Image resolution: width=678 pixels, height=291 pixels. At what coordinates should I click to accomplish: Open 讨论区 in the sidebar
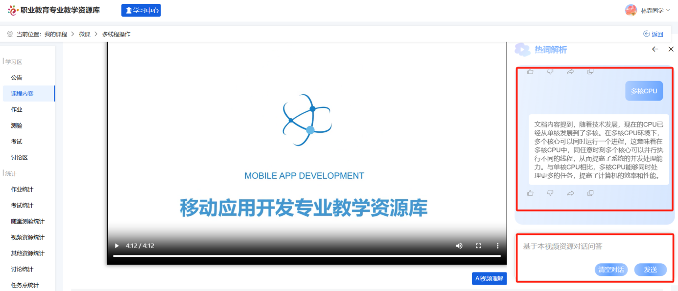point(20,157)
